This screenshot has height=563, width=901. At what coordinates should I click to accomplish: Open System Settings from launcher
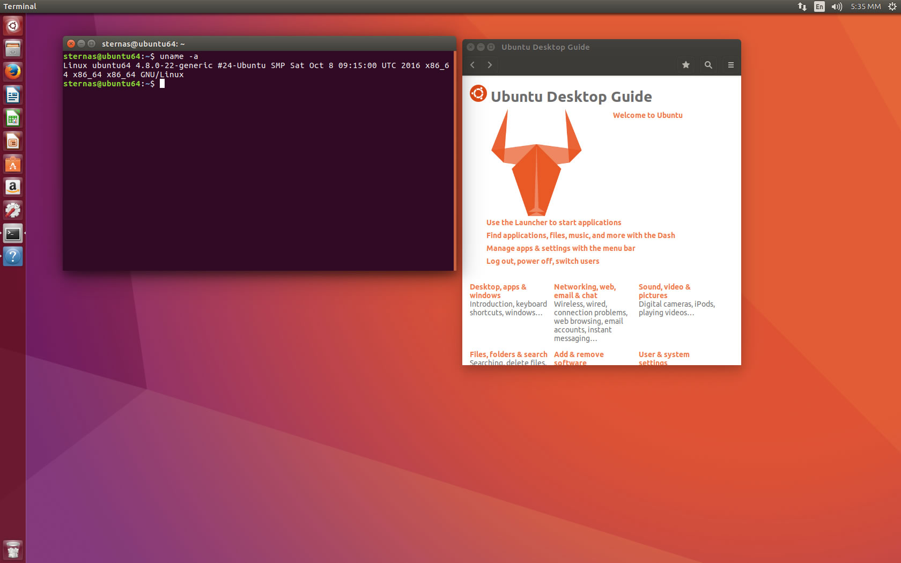13,210
